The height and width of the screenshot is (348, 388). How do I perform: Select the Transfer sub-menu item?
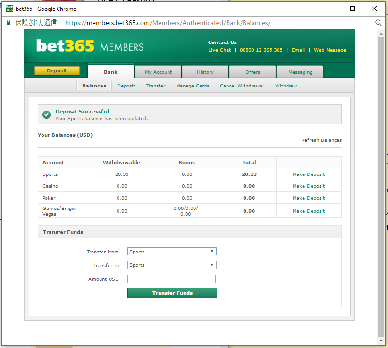[156, 86]
